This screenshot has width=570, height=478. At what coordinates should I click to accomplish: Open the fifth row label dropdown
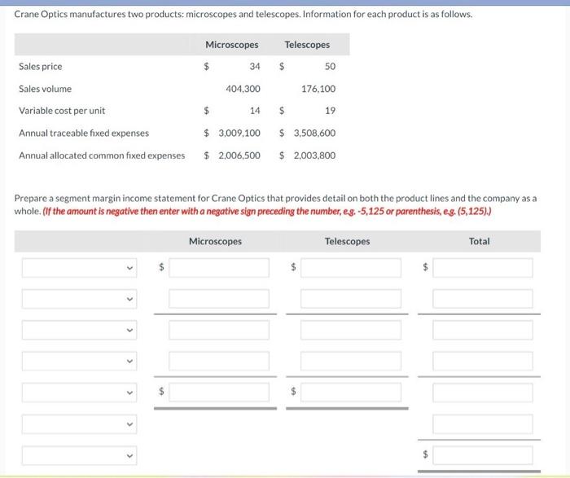(79, 392)
